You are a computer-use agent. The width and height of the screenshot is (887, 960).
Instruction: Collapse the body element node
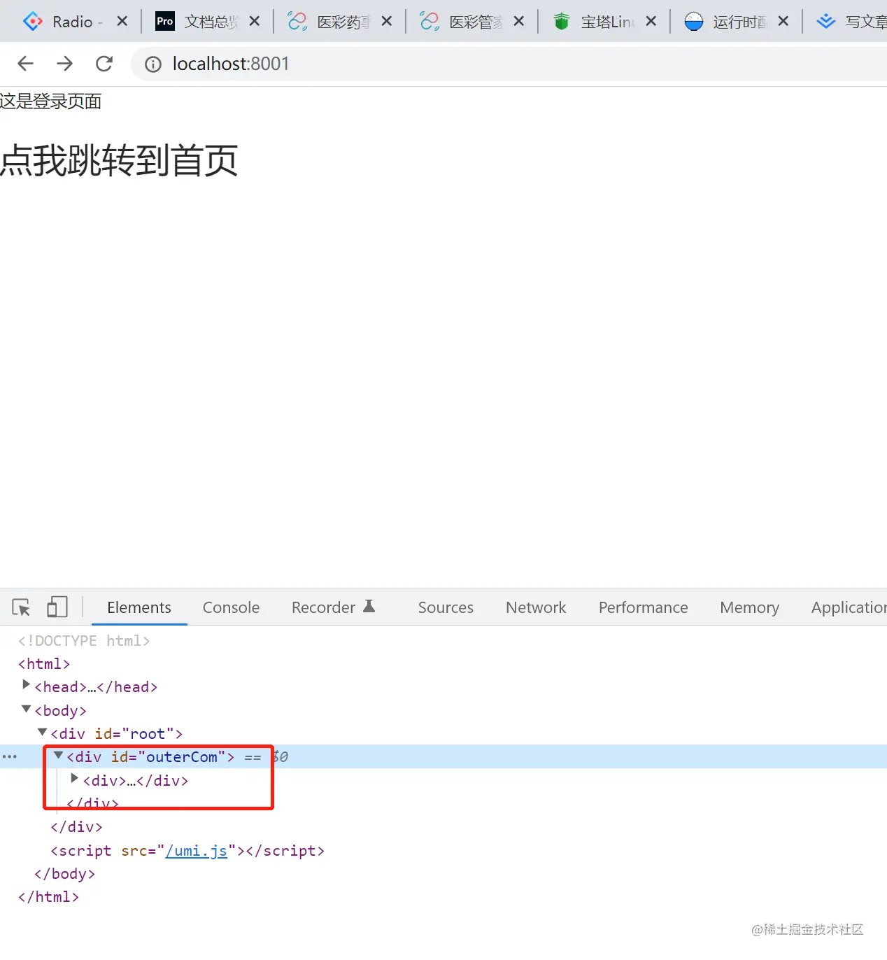point(26,709)
